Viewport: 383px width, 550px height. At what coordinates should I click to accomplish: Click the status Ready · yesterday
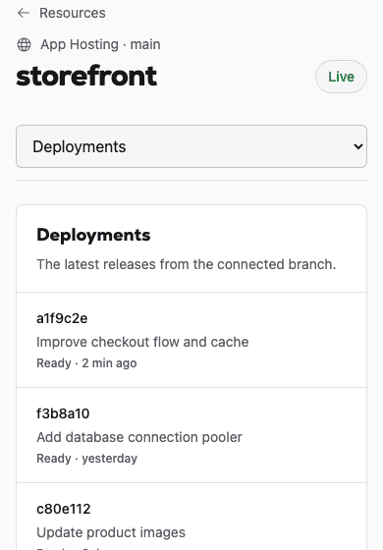click(87, 459)
